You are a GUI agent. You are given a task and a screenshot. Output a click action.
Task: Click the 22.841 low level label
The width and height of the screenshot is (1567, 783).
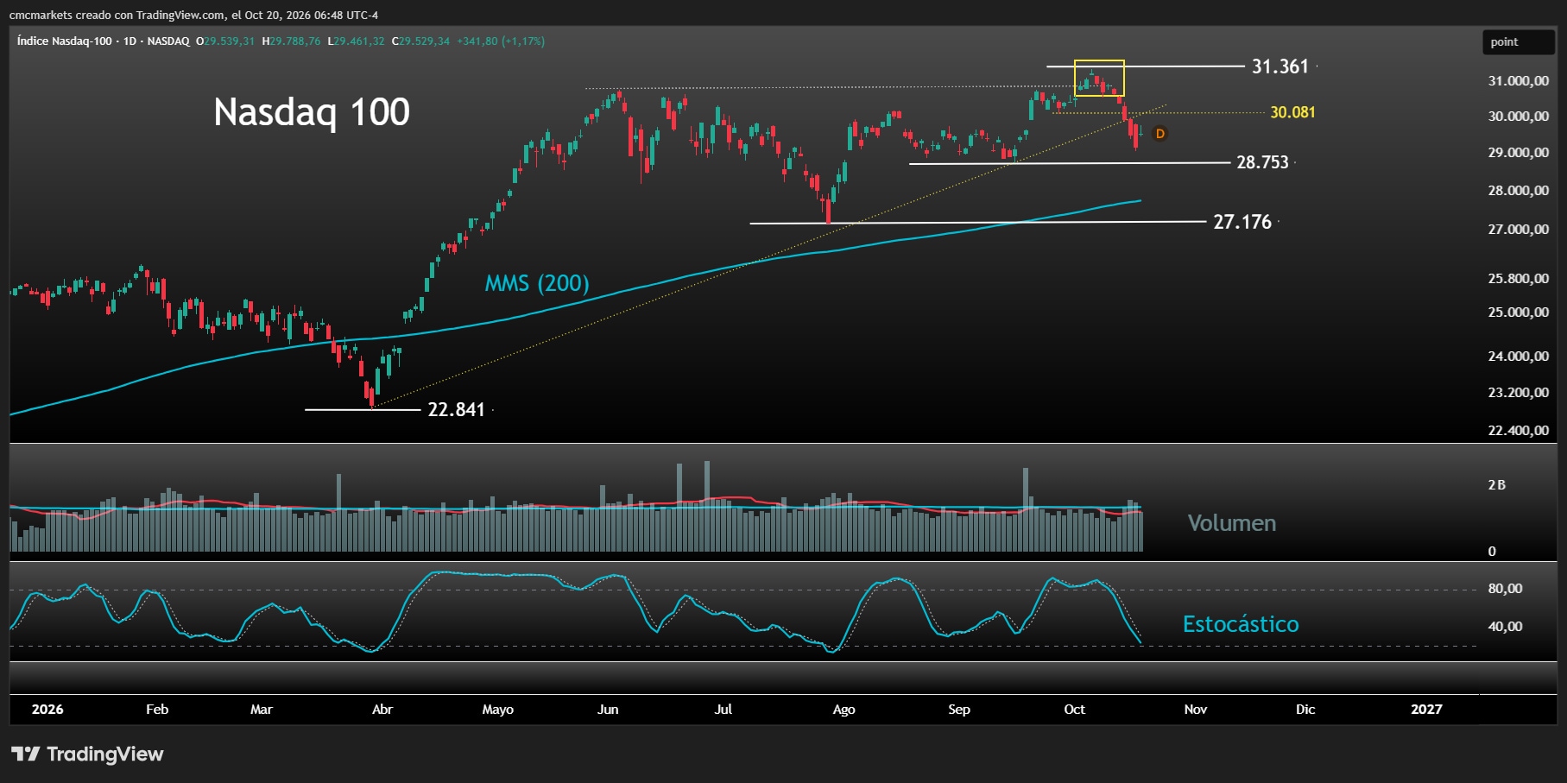coord(457,409)
